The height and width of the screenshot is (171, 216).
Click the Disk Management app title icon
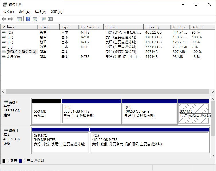tap(5, 5)
